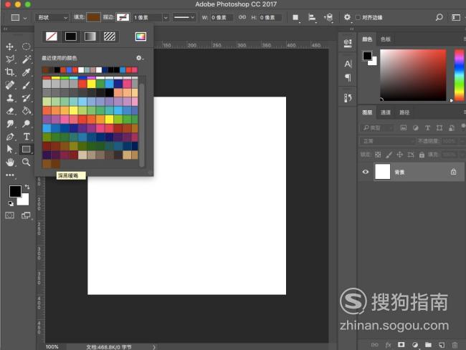This screenshot has width=466, height=350.
Task: Select the Smudge tool
Action: coord(10,124)
